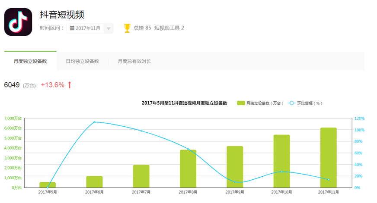The width and height of the screenshot is (377, 203).
Task: Click the line data point above 2017年7月
Action: pos(141,131)
